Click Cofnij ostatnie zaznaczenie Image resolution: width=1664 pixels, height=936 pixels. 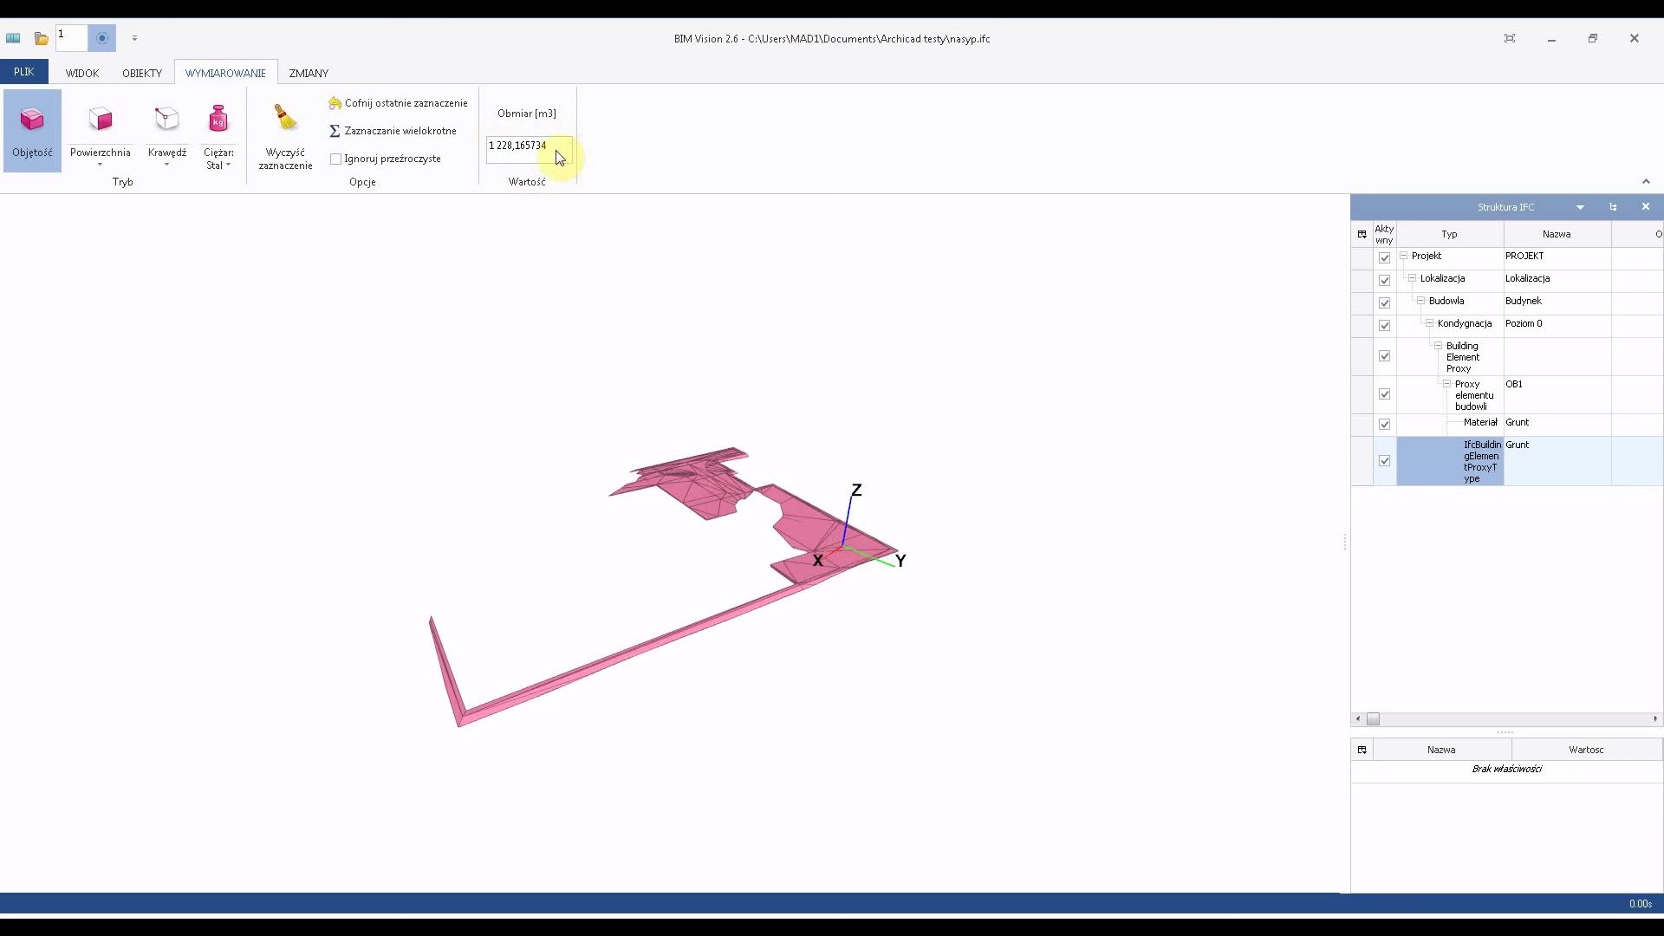[398, 103]
